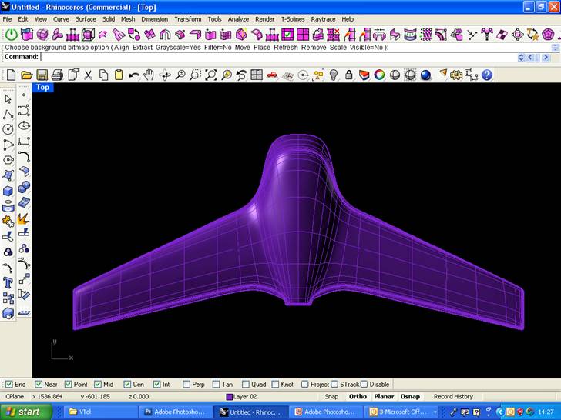Viewport: 561px width, 420px height.
Task: Open a file with the folder icon
Action: tap(26, 75)
